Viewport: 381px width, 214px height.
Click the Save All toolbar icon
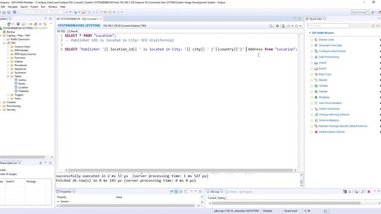point(9,12)
